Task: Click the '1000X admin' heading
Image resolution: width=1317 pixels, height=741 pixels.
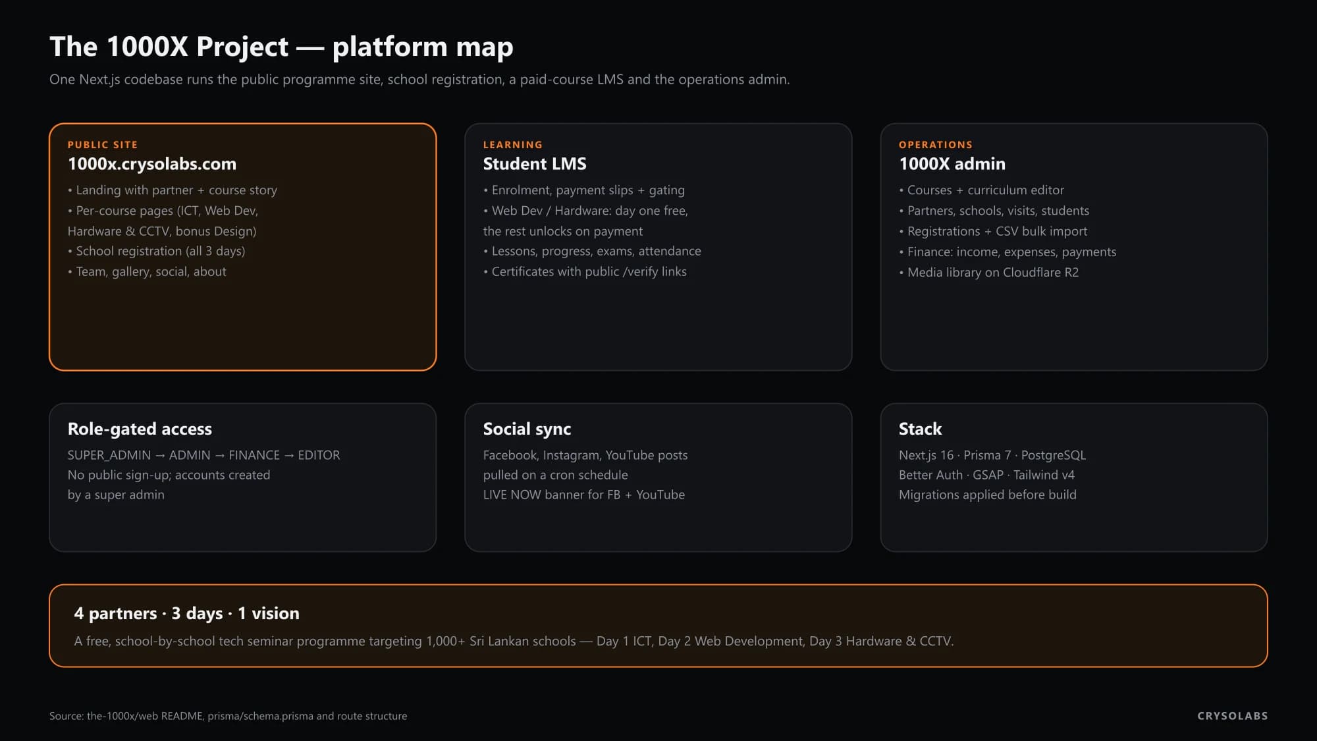Action: [952, 164]
